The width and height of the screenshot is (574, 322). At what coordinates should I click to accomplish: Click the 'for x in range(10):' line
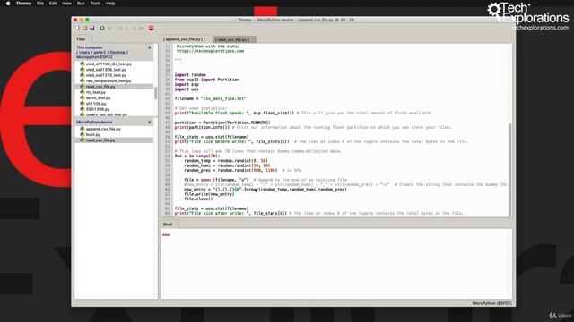[197, 156]
